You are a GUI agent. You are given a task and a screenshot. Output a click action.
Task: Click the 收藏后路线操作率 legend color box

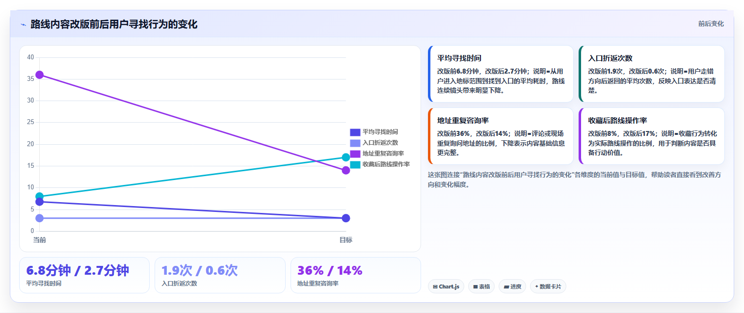click(x=355, y=164)
